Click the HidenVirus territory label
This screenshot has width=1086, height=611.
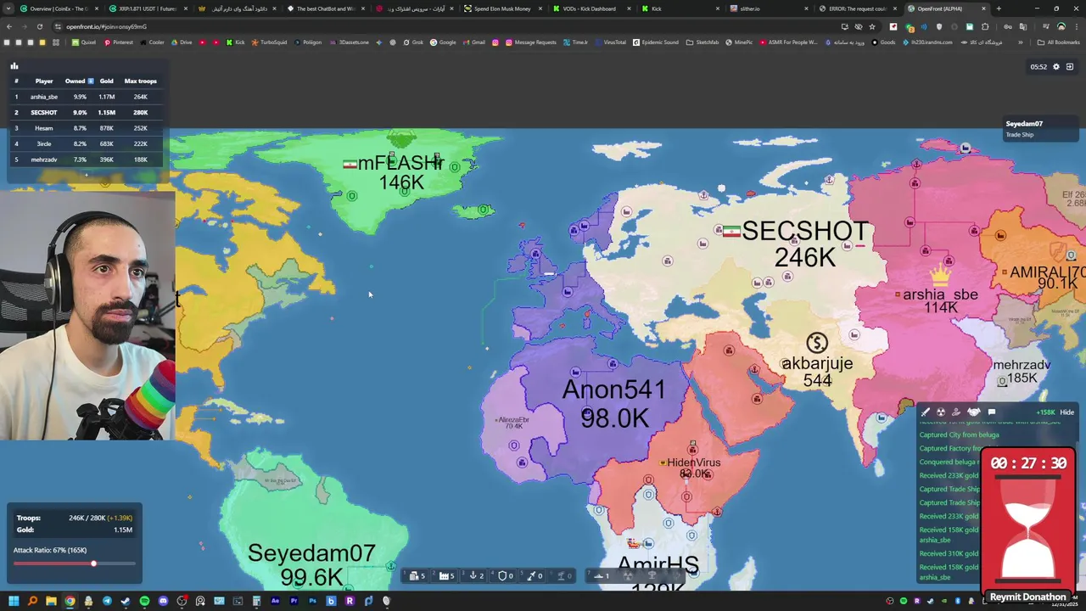click(x=693, y=462)
